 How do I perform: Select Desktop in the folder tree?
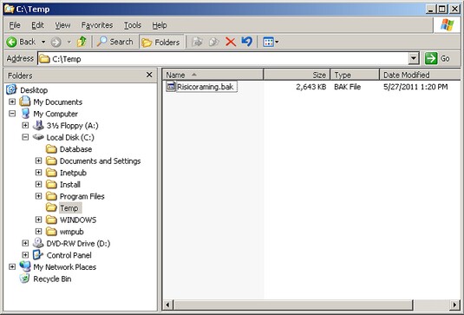pyautogui.click(x=34, y=90)
